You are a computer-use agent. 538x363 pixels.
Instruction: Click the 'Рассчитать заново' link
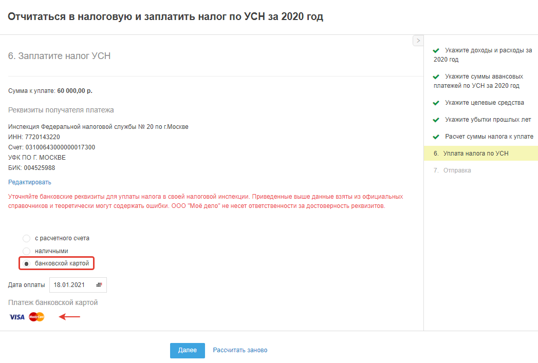[x=240, y=350]
